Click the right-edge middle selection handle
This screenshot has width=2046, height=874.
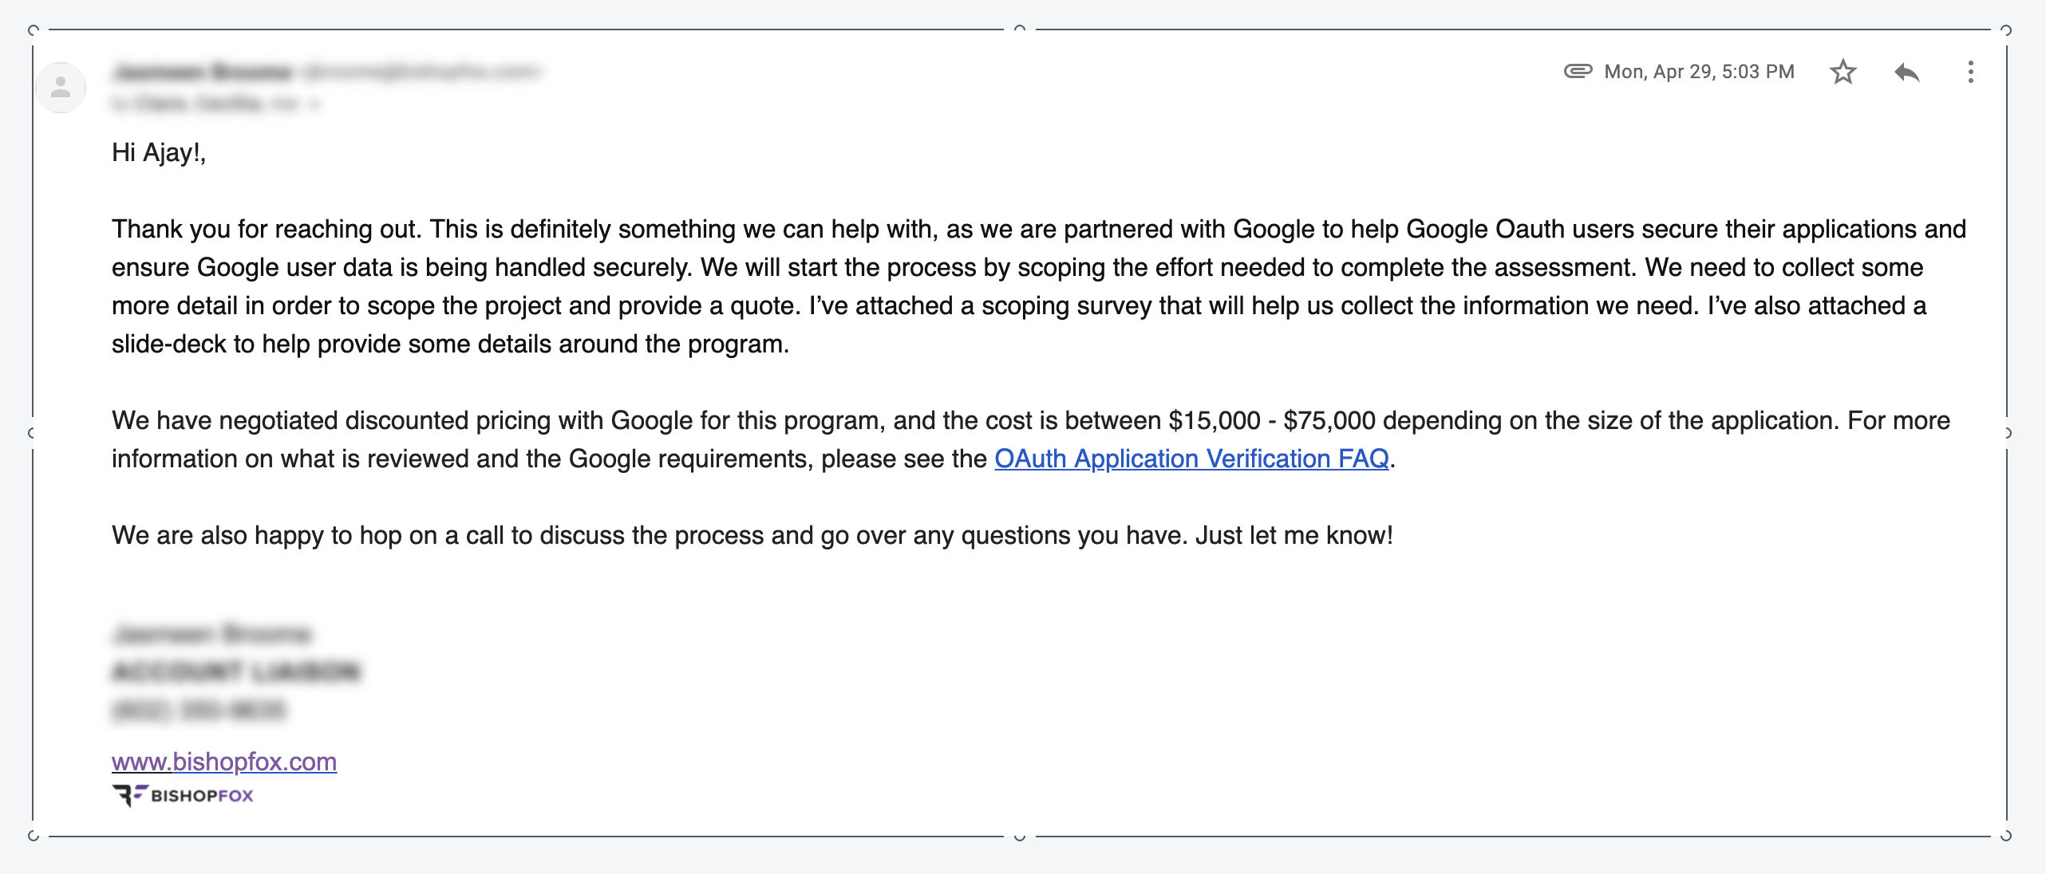tap(2008, 433)
